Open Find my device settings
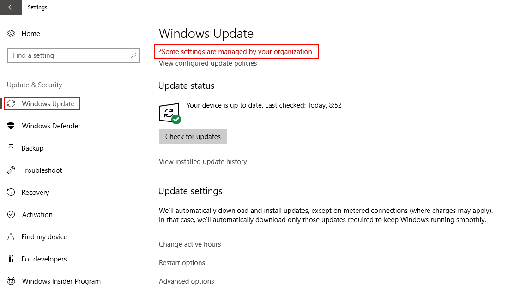The image size is (508, 291). click(44, 237)
